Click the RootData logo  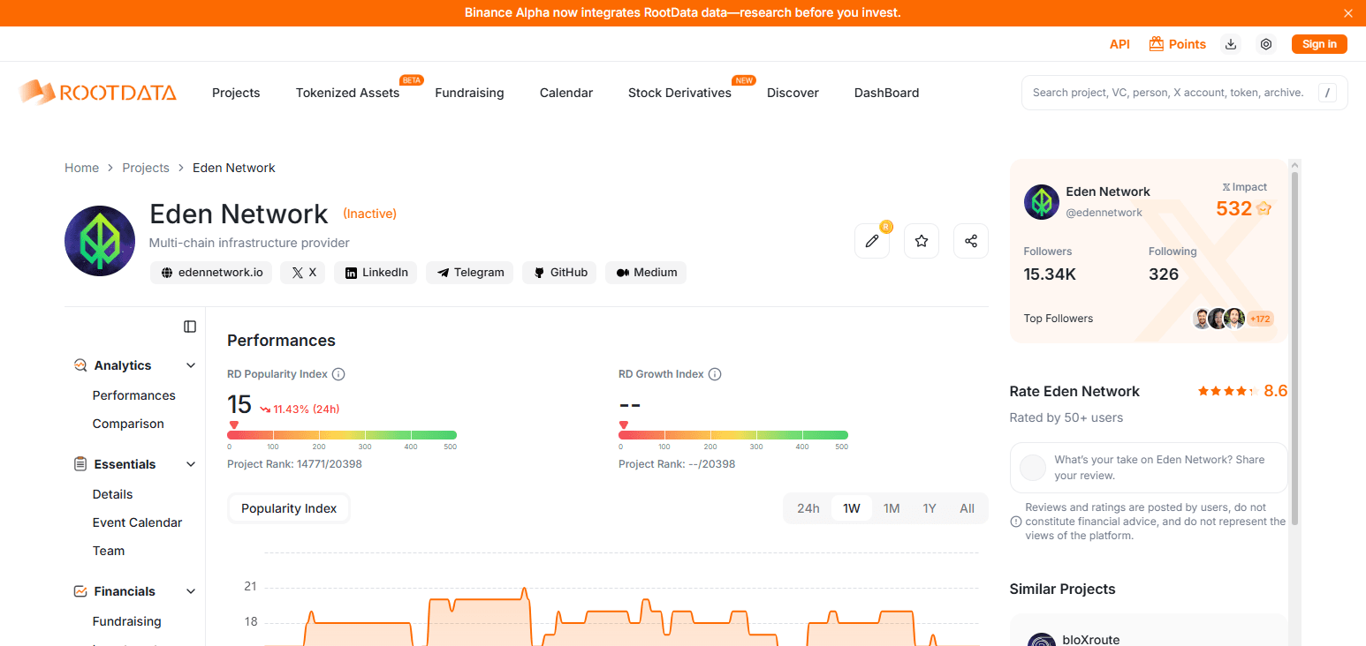pyautogui.click(x=97, y=92)
